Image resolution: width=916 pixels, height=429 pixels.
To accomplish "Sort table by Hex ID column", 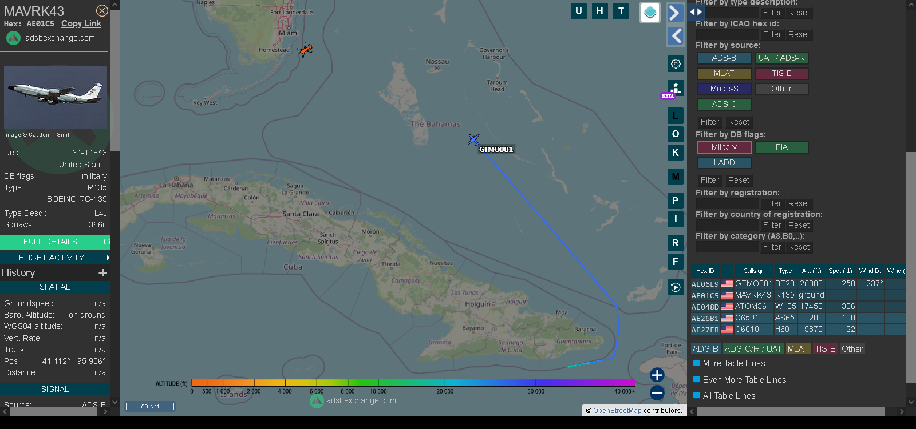I will point(705,271).
